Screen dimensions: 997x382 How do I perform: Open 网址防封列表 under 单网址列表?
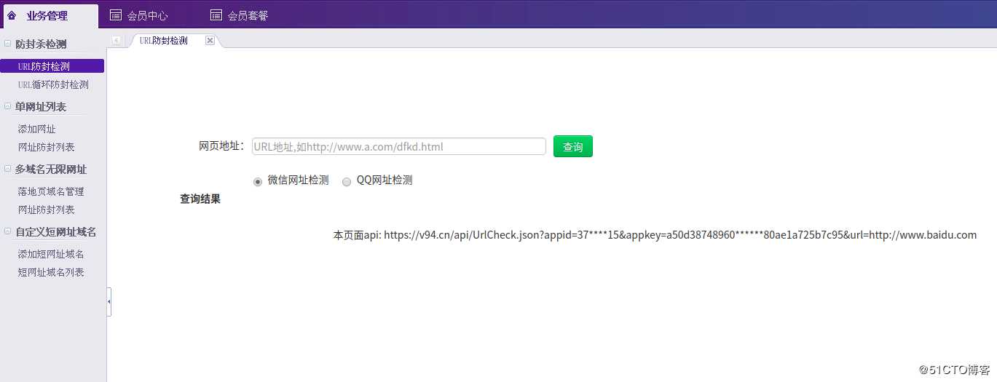point(46,147)
